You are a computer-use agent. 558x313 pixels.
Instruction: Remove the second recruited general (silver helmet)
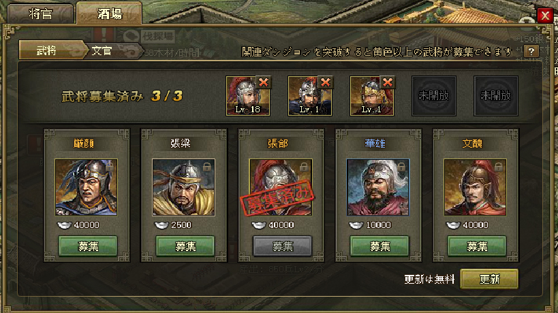(x=326, y=82)
